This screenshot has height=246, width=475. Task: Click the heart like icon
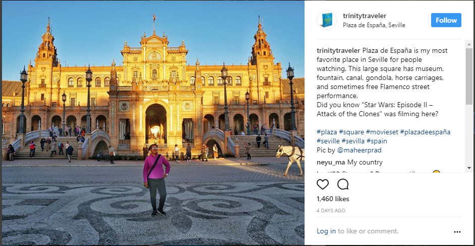click(323, 184)
